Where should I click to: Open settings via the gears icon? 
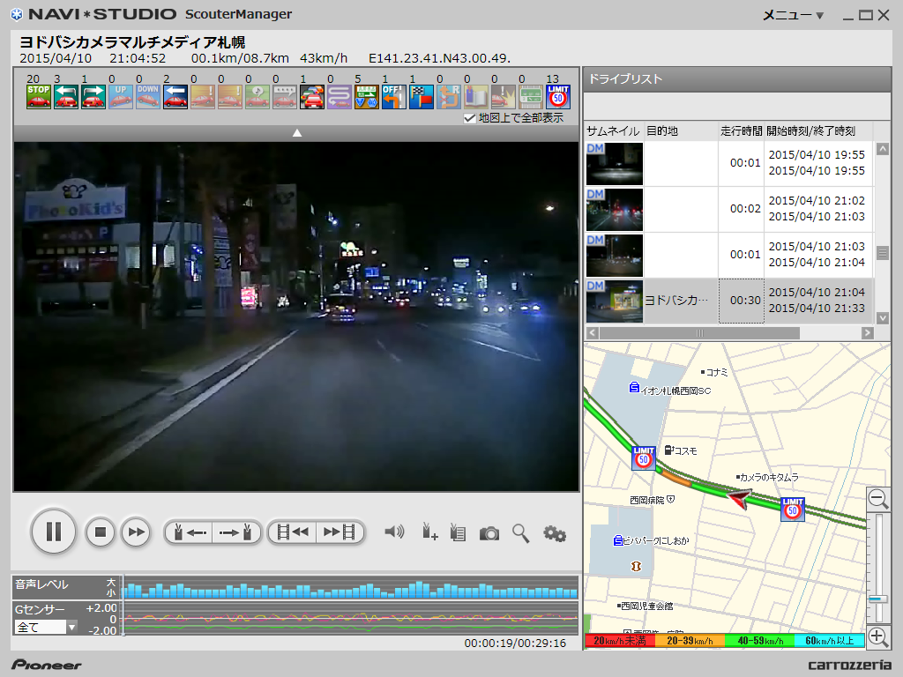click(554, 533)
